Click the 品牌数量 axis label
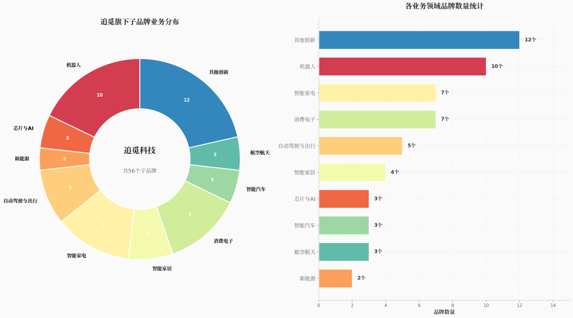This screenshot has width=573, height=318. 445,311
